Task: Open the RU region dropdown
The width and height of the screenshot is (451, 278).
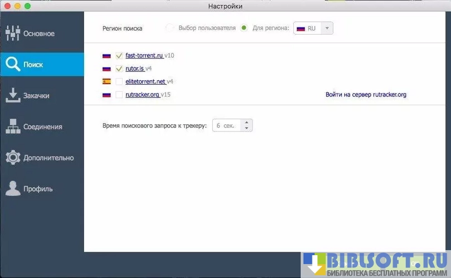Action: coord(313,28)
